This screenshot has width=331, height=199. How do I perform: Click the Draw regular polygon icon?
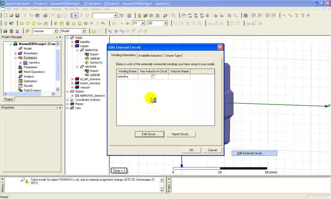[x=34, y=24]
